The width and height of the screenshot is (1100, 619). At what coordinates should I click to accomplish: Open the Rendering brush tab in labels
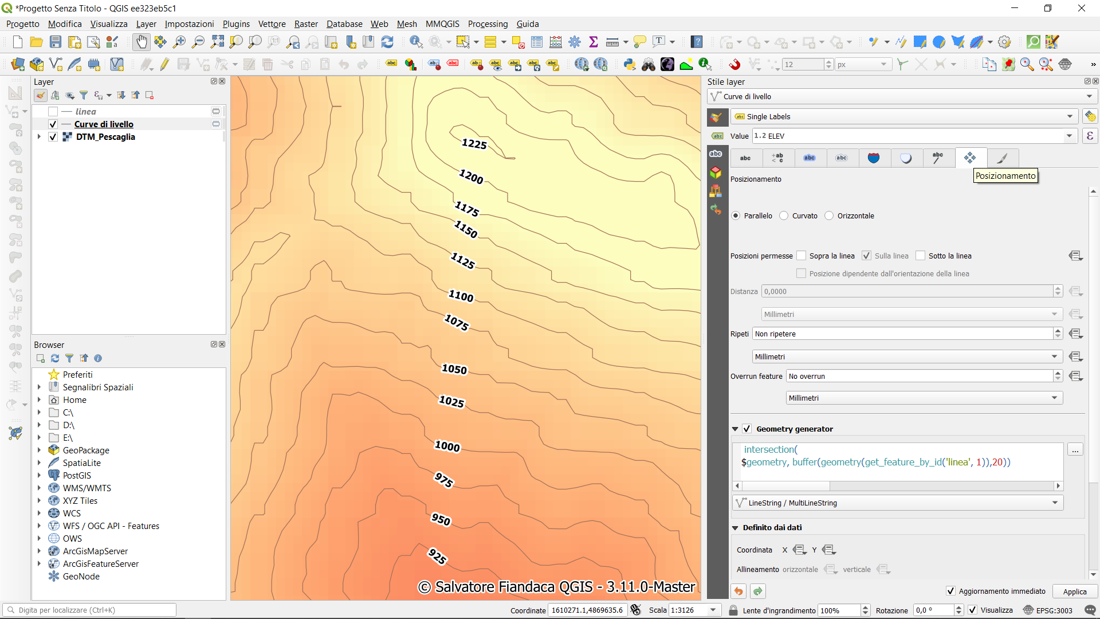(1002, 158)
